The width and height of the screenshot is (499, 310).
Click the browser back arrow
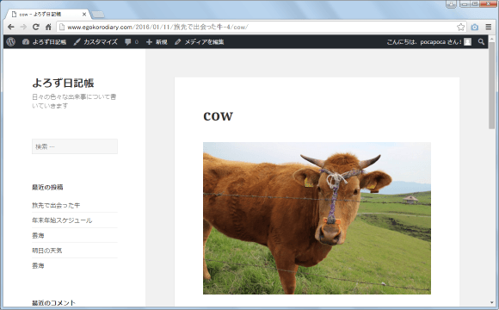coord(11,27)
